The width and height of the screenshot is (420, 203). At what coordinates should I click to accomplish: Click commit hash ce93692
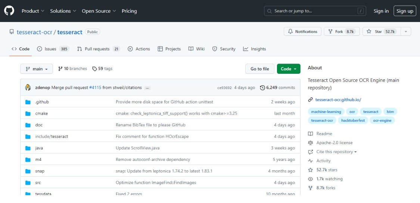coord(224,88)
